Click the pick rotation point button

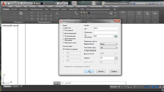pos(116,58)
